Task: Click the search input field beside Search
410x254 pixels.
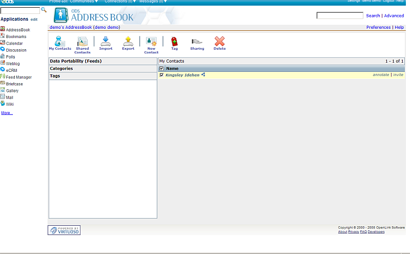Action: [340, 16]
